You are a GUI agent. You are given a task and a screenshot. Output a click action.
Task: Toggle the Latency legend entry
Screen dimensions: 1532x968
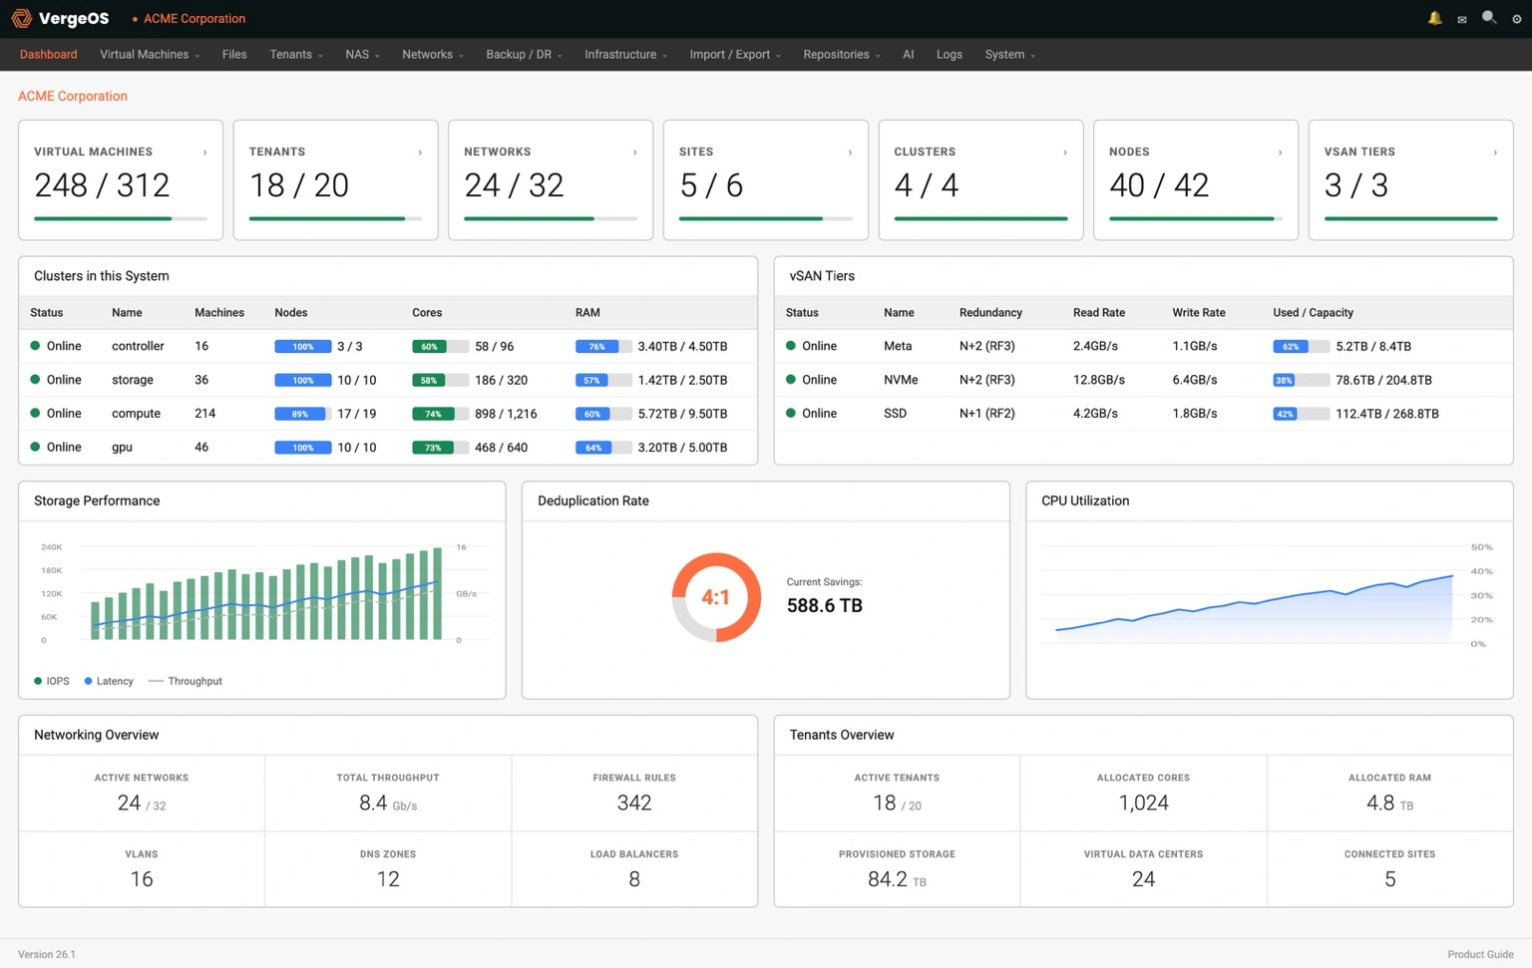point(108,681)
